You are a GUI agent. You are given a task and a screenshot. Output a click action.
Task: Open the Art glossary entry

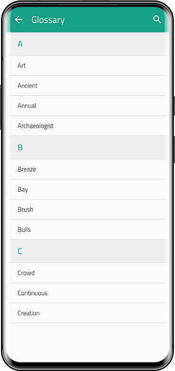87,65
